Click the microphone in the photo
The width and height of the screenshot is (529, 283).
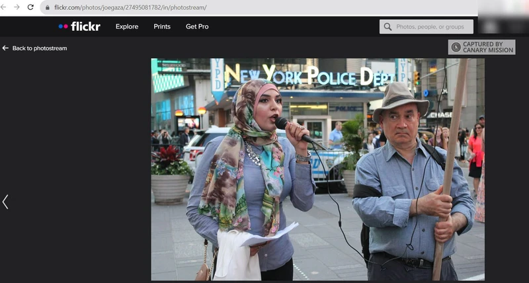click(x=292, y=128)
